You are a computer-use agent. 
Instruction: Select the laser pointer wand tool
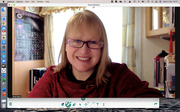click(92, 104)
